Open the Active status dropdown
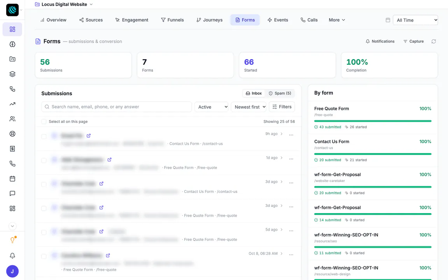Screen dimensions: 448x280 [x=212, y=107]
